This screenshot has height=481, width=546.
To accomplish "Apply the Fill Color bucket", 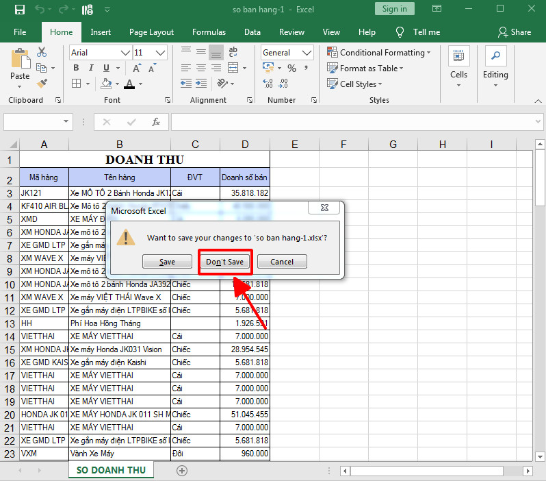I will (106, 84).
